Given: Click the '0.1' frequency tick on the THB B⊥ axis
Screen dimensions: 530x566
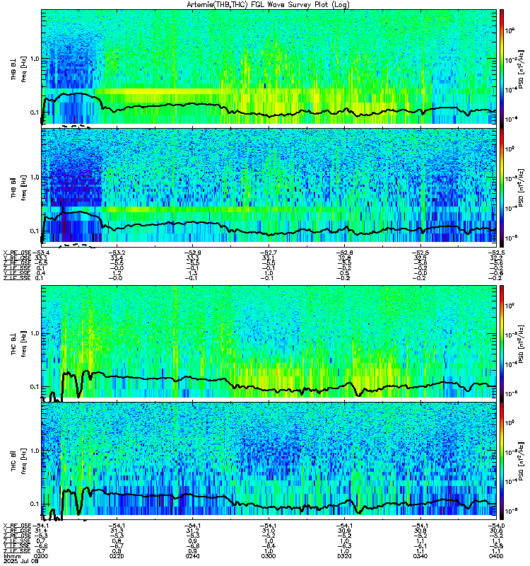Looking at the screenshot, I should pyautogui.click(x=34, y=112).
